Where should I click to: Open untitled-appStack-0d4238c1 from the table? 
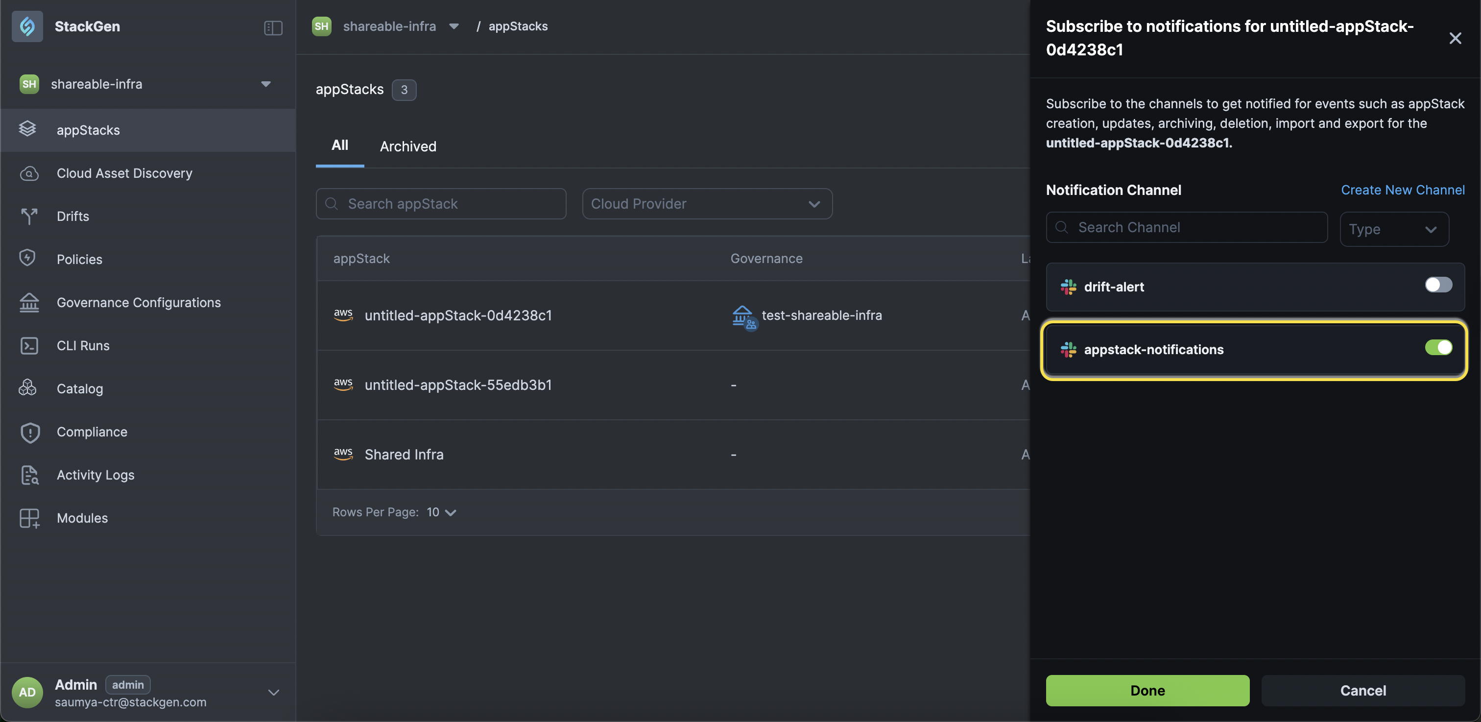pyautogui.click(x=458, y=315)
